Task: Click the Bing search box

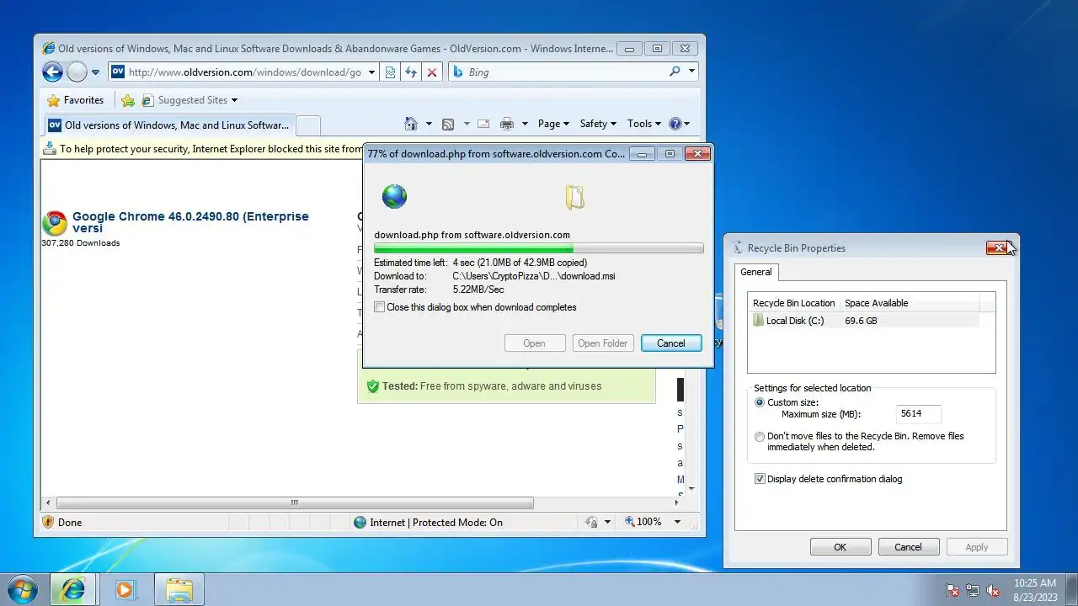Action: click(566, 72)
